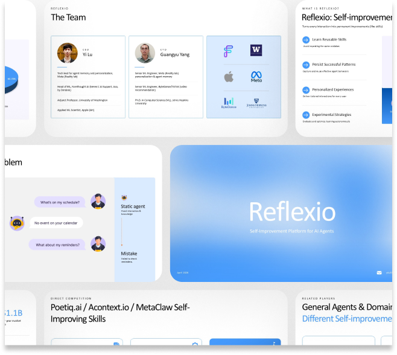Click "Self-Improvement Platform for AI Agents" subtitle
The height and width of the screenshot is (355, 397).
point(291,231)
